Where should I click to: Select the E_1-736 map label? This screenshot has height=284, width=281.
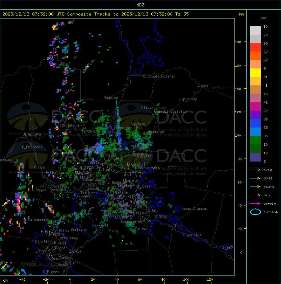click(x=190, y=100)
